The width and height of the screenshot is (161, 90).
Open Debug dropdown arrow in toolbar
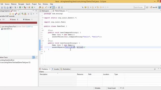18,7
